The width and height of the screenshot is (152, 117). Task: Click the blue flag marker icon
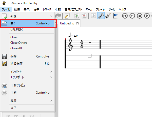[x=115, y=16]
